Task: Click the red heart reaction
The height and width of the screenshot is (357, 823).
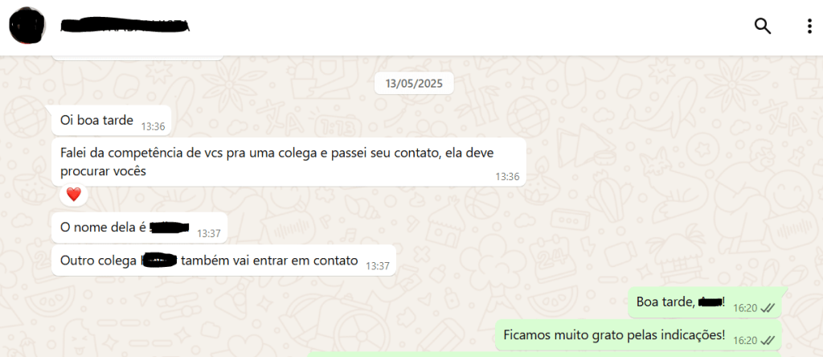Action: pyautogui.click(x=74, y=195)
